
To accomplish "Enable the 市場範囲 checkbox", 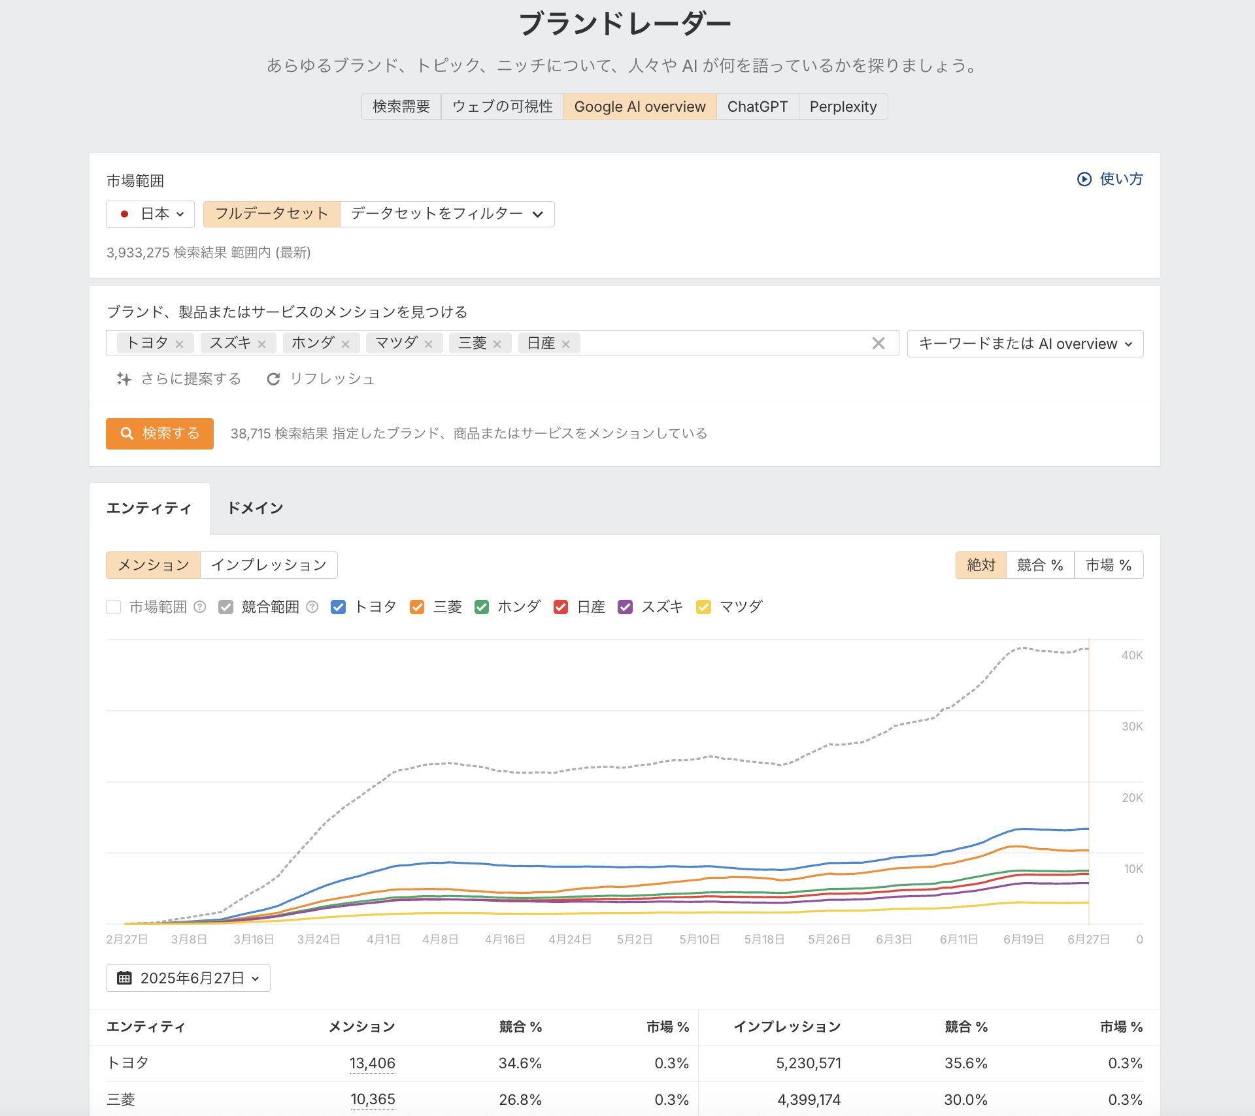I will pyautogui.click(x=114, y=607).
